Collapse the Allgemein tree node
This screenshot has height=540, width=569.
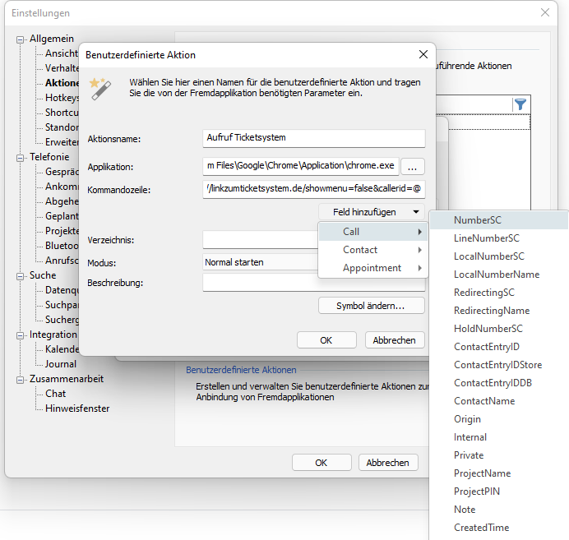pos(21,39)
